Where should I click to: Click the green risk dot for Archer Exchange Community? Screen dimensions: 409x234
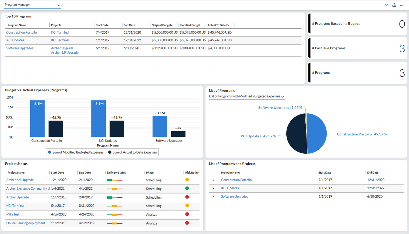(x=187, y=188)
